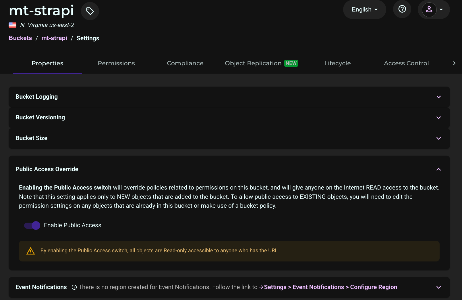Click the Read-only accessible warning message
462x300 pixels.
click(x=160, y=251)
